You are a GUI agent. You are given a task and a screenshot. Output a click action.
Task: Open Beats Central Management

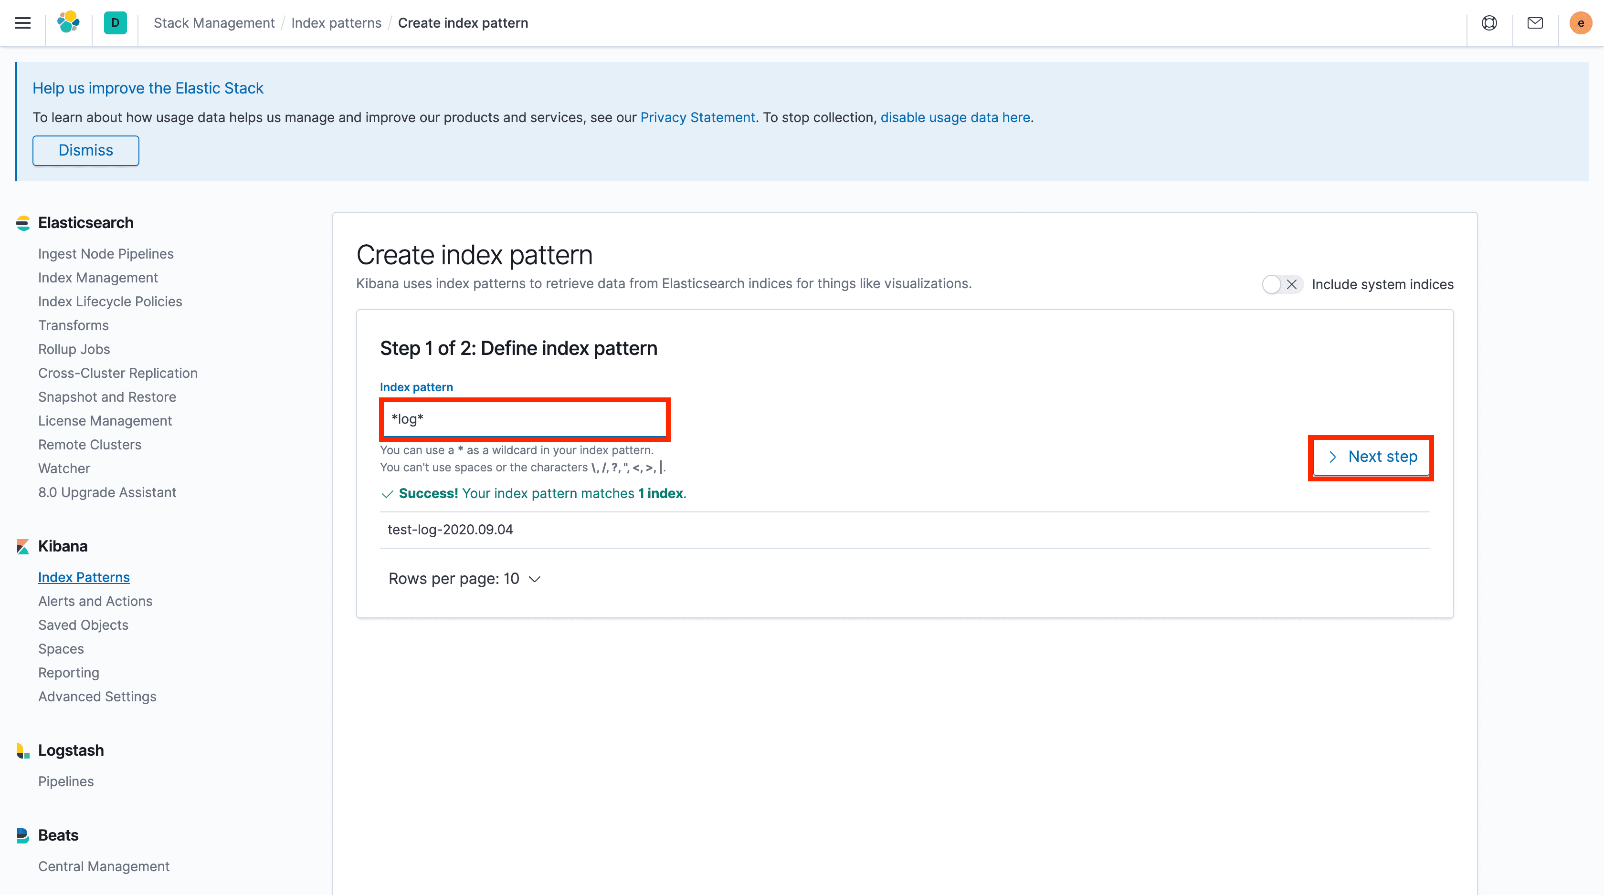pyautogui.click(x=104, y=866)
